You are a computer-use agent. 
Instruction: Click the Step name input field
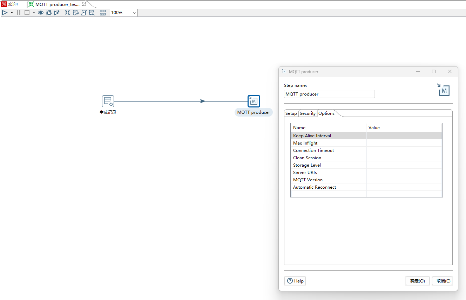(329, 94)
